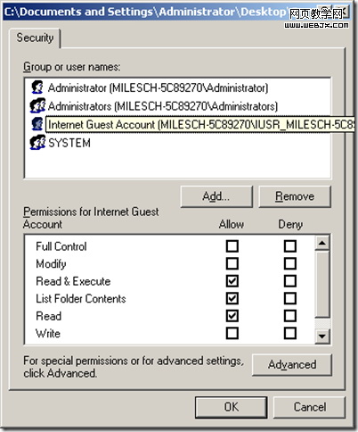Switch to the Security tab
The image size is (358, 432).
(x=35, y=38)
